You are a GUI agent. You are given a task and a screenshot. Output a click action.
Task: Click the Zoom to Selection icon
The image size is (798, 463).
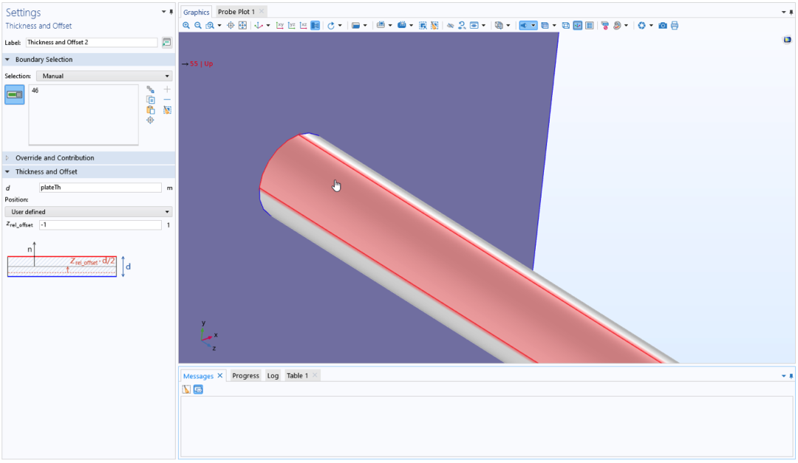(x=231, y=25)
